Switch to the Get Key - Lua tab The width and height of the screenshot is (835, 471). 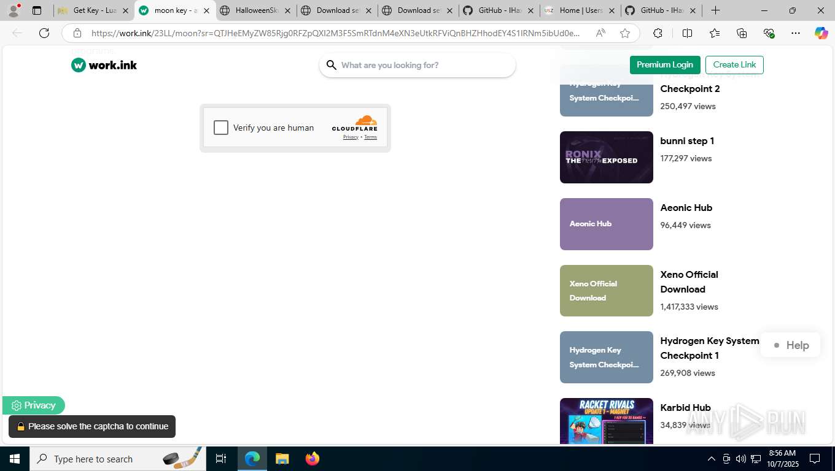coord(94,10)
